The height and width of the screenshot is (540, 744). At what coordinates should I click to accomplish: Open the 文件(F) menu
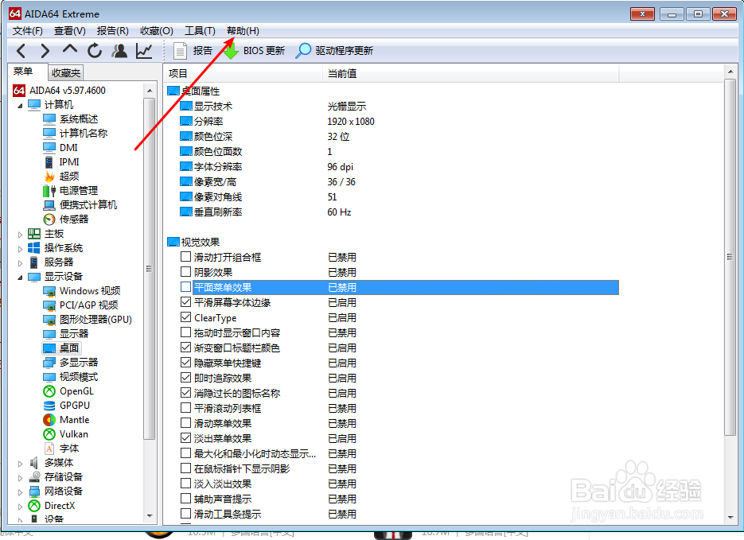(28, 31)
